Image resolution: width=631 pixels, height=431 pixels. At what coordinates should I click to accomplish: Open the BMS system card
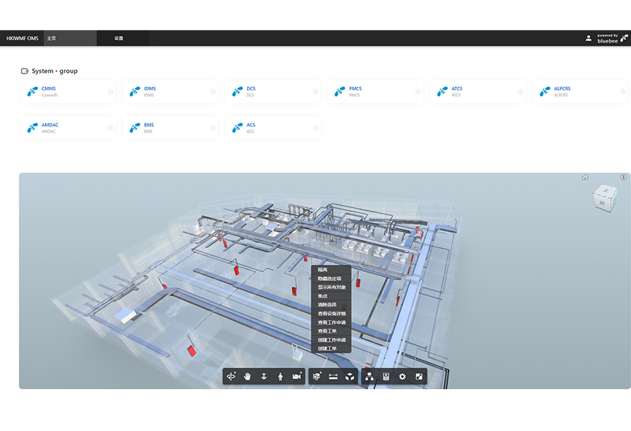tap(171, 128)
